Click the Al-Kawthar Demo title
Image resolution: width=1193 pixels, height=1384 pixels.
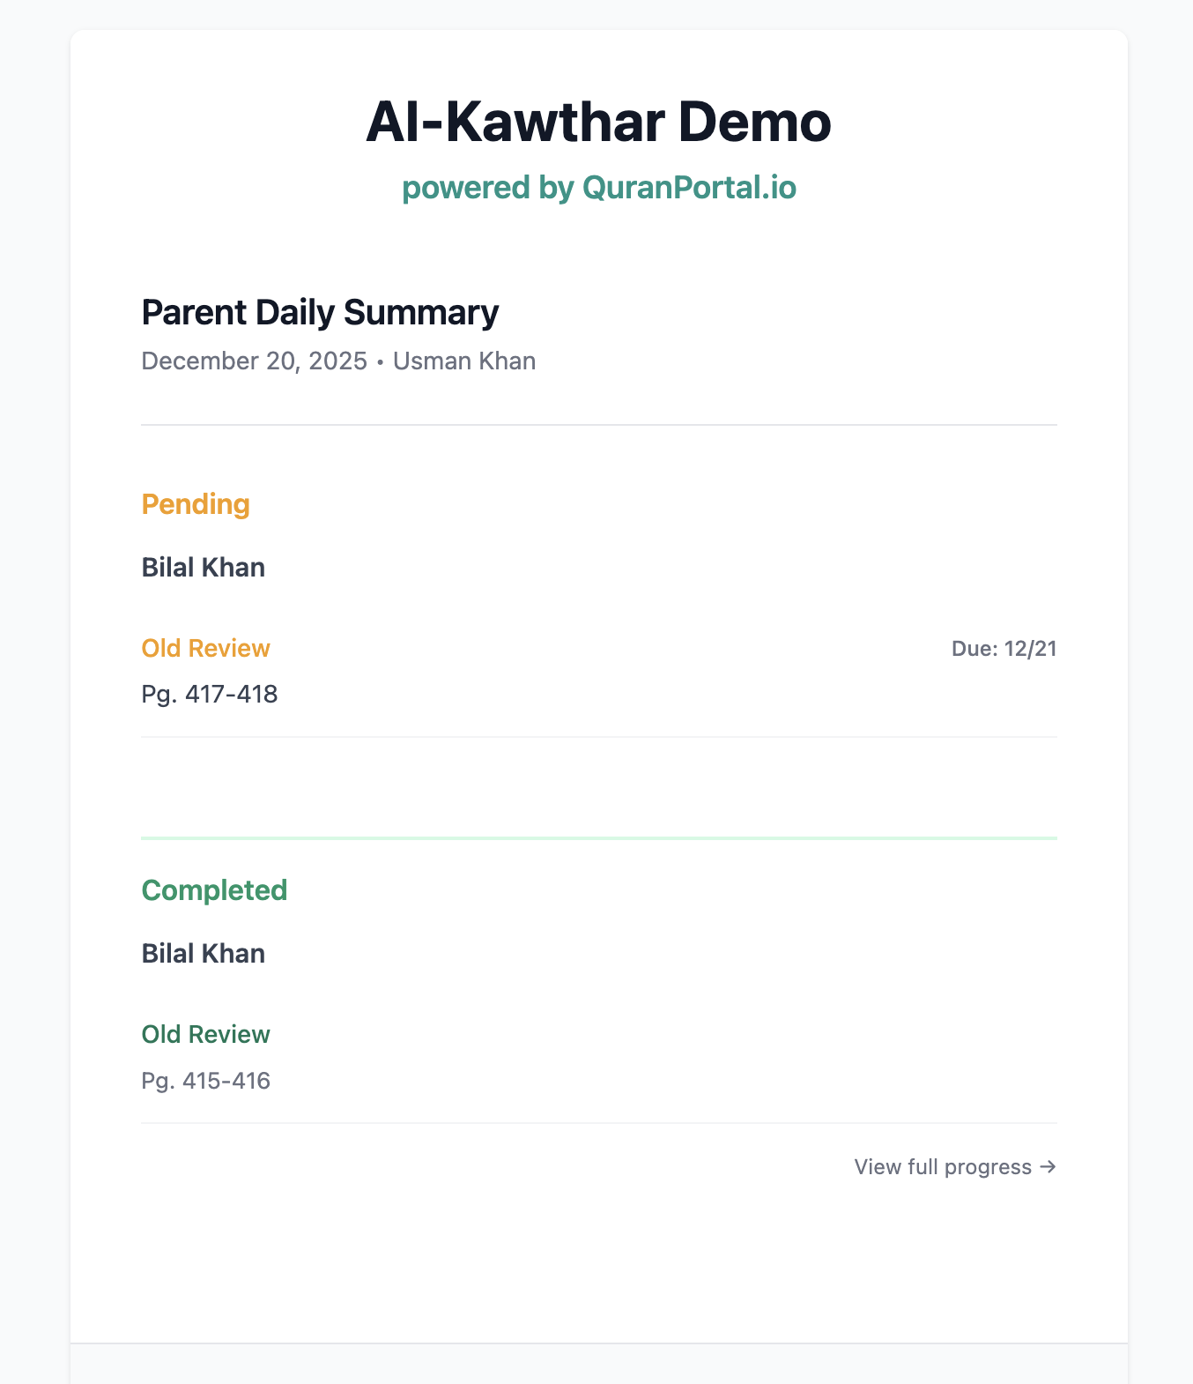click(599, 122)
